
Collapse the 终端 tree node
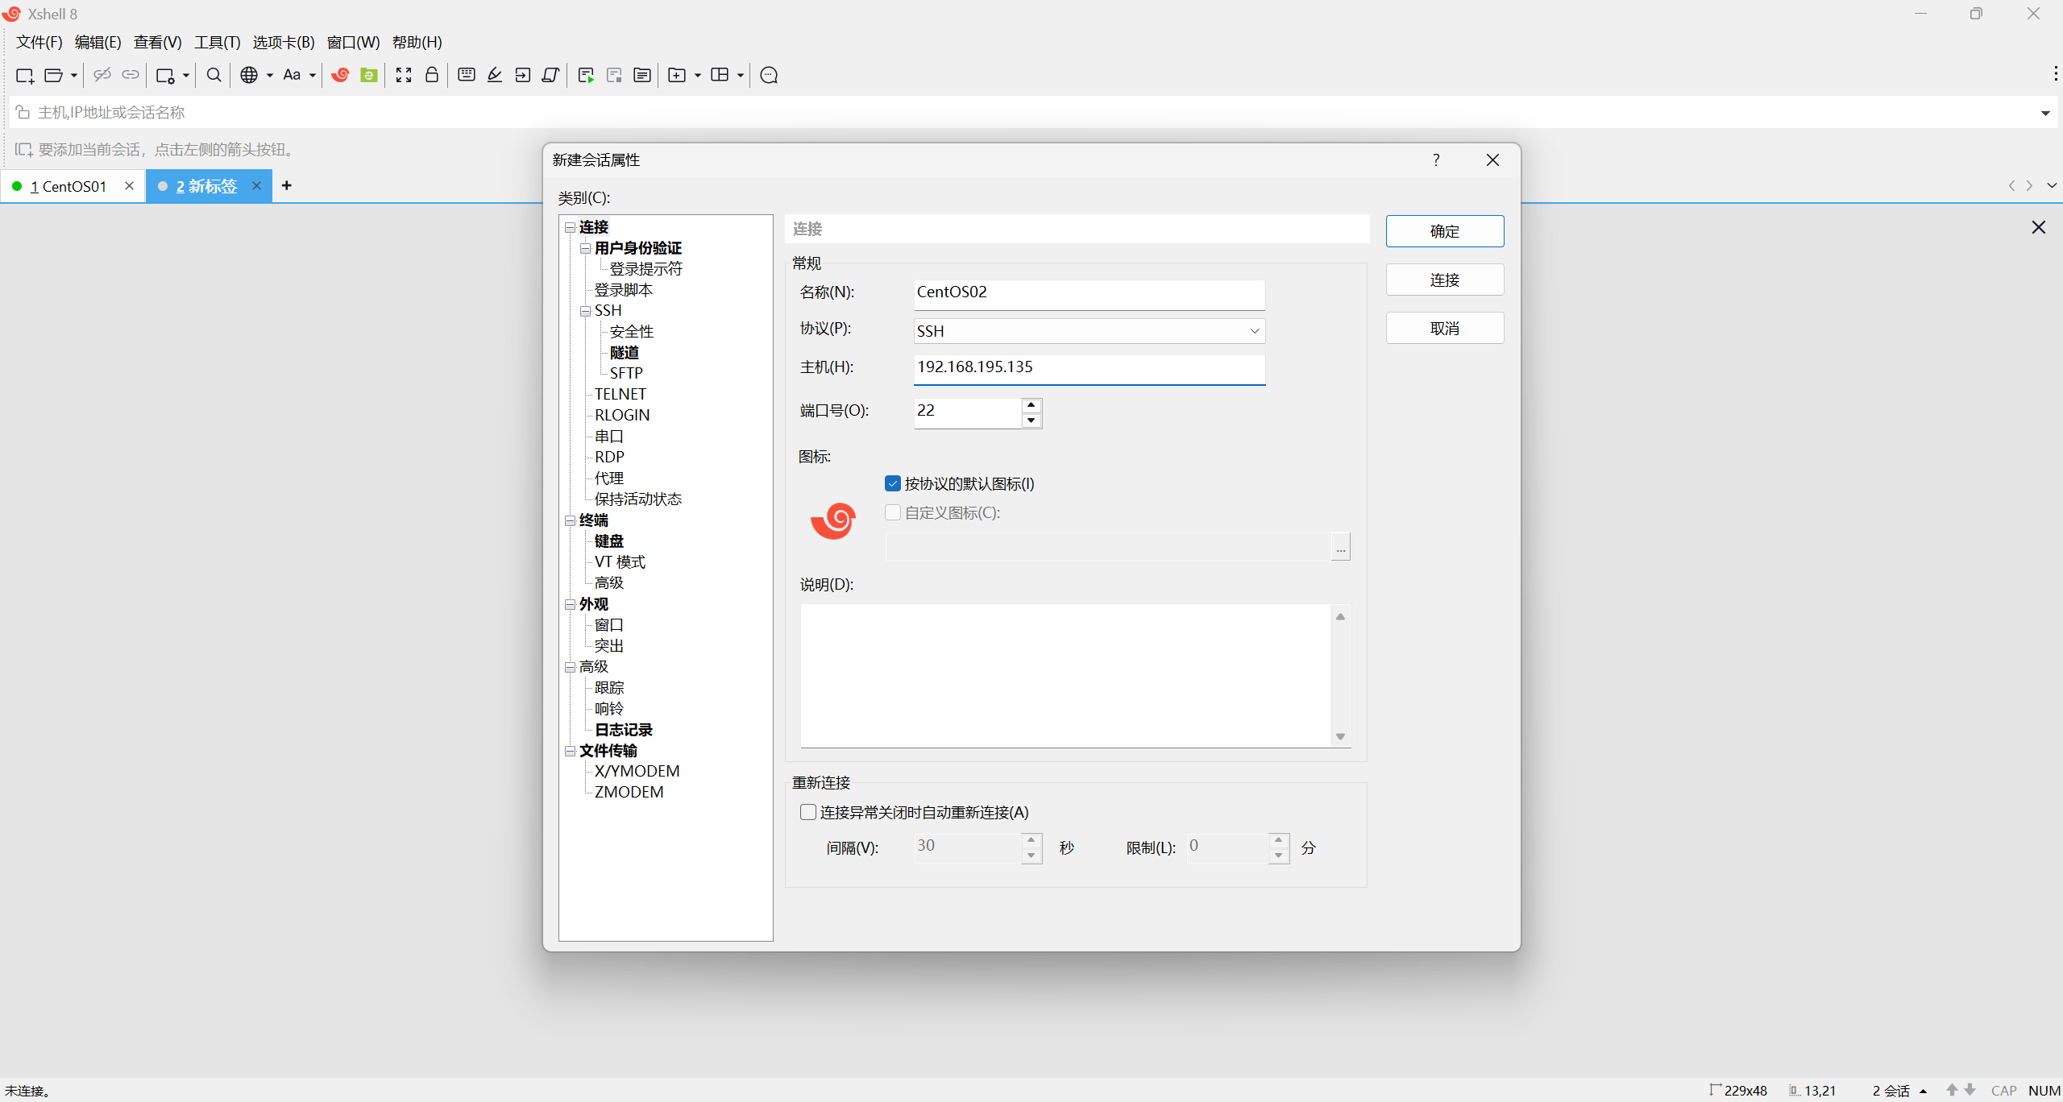(570, 520)
